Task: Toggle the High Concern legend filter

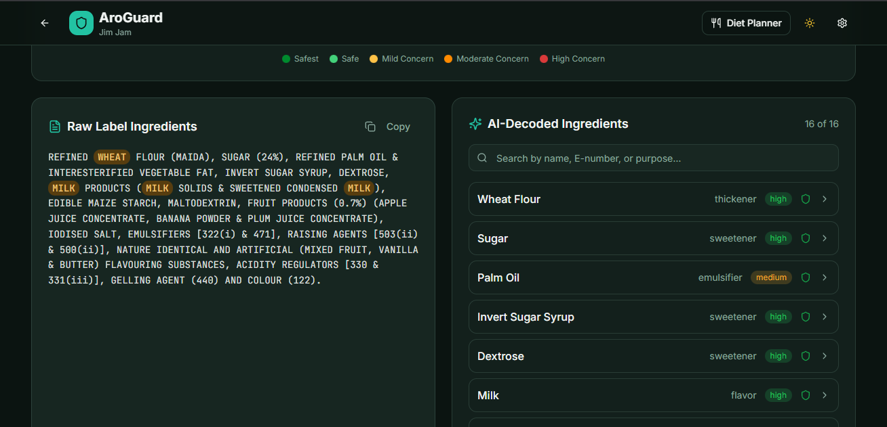Action: (x=572, y=59)
